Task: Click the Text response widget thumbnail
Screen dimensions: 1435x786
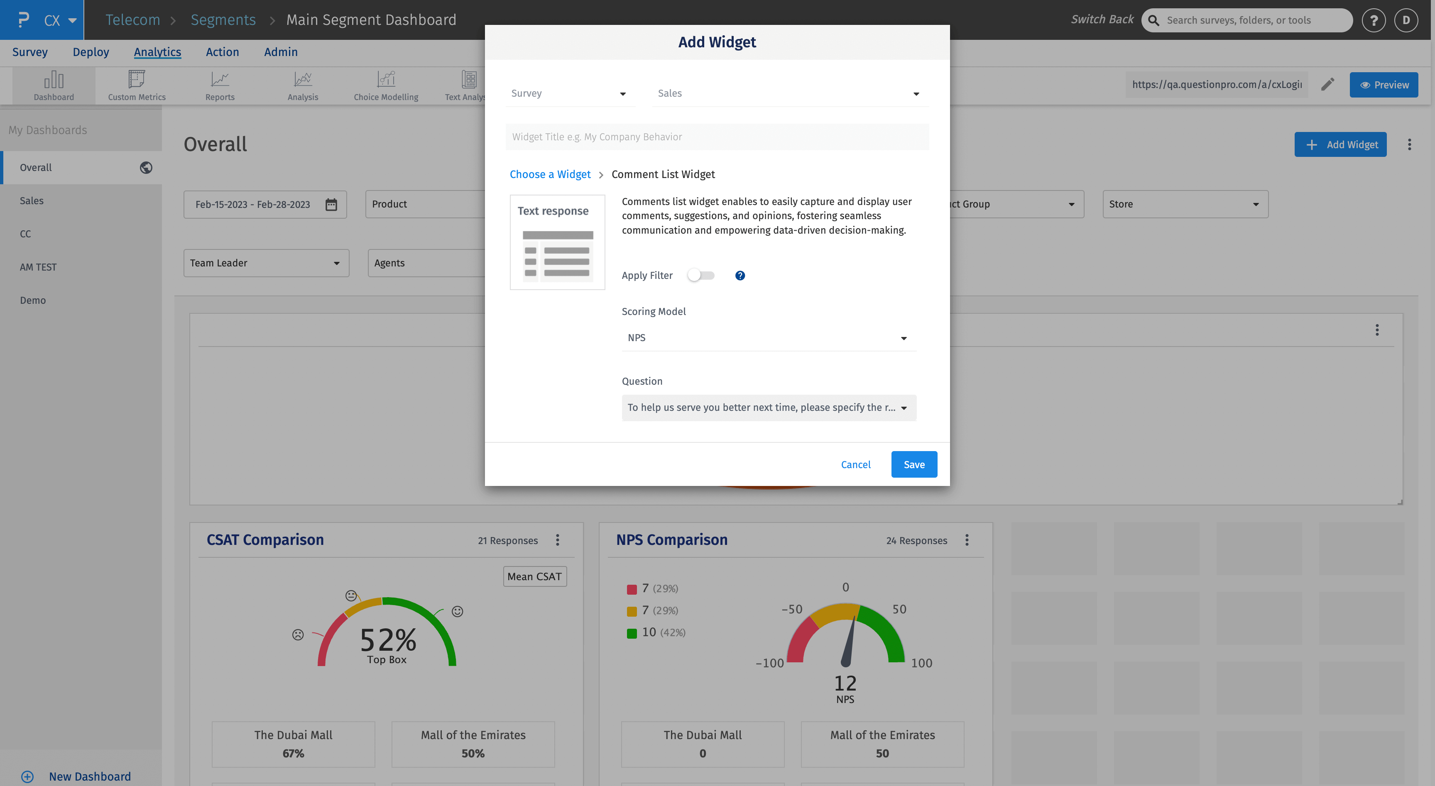Action: (557, 242)
